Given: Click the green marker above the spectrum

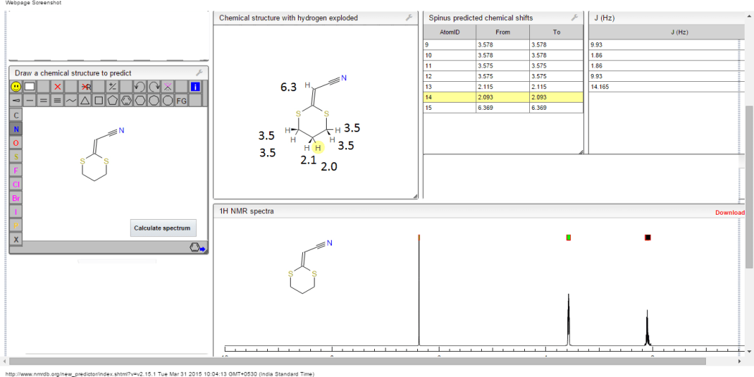Looking at the screenshot, I should pos(569,237).
